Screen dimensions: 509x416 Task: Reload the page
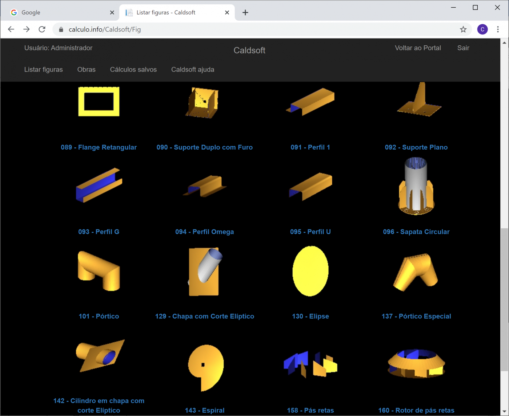coord(42,29)
